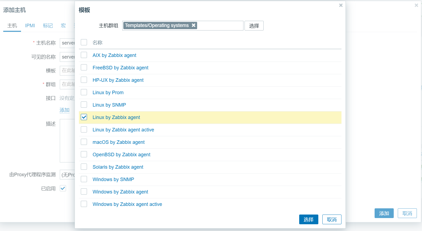
Task: Open the HP-UX by Zabbix agent link
Action: [x=118, y=80]
